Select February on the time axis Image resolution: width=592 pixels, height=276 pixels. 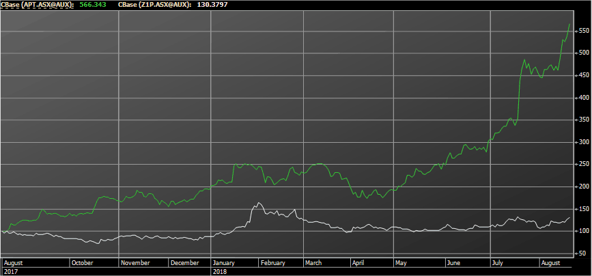[x=272, y=263]
